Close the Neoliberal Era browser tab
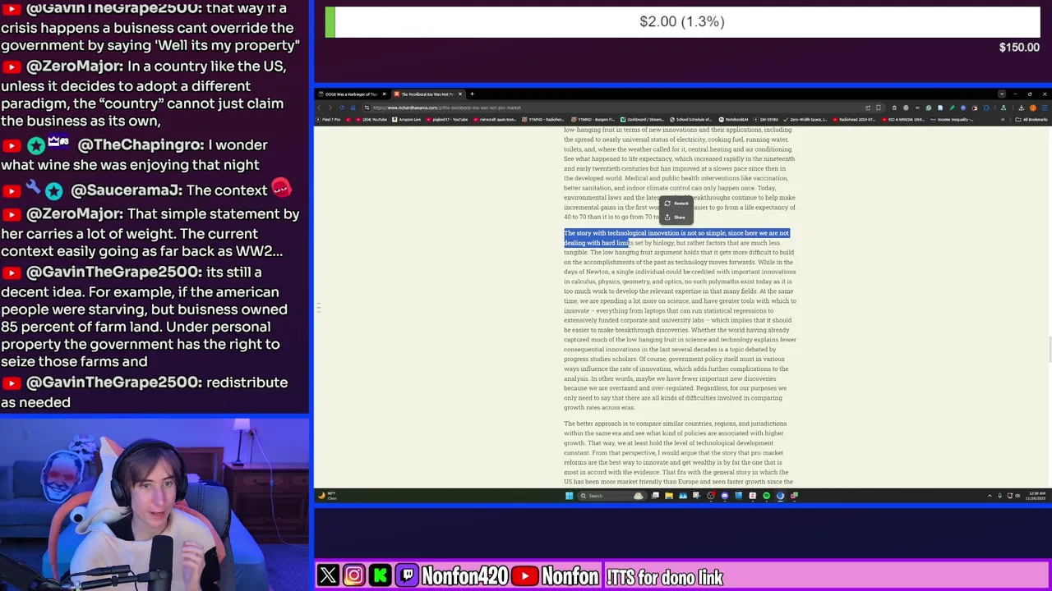The width and height of the screenshot is (1052, 591). tap(460, 94)
